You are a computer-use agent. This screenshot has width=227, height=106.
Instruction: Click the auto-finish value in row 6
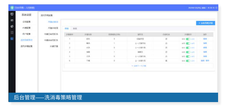(166, 61)
